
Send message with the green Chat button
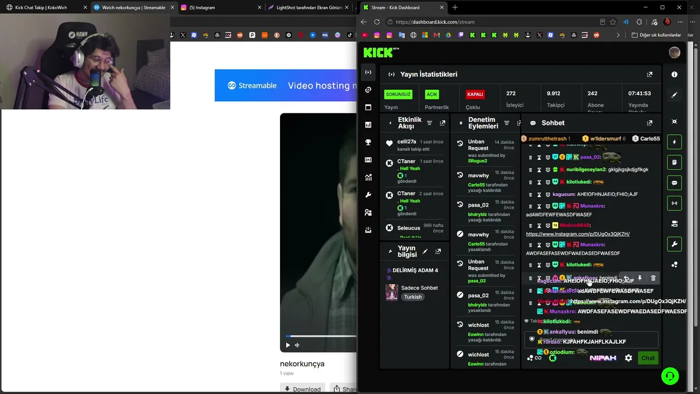tap(648, 358)
